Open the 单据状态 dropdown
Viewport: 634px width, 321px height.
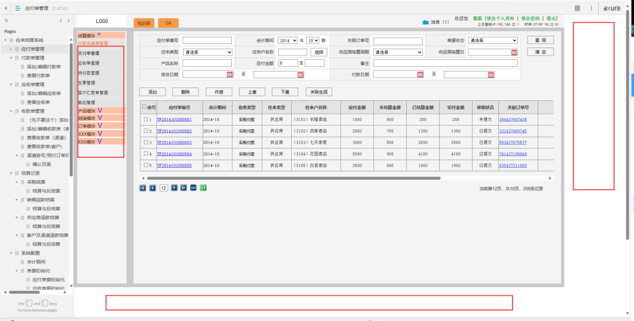tap(493, 40)
